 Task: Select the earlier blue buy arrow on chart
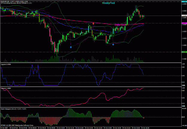pyautogui.click(x=71, y=47)
